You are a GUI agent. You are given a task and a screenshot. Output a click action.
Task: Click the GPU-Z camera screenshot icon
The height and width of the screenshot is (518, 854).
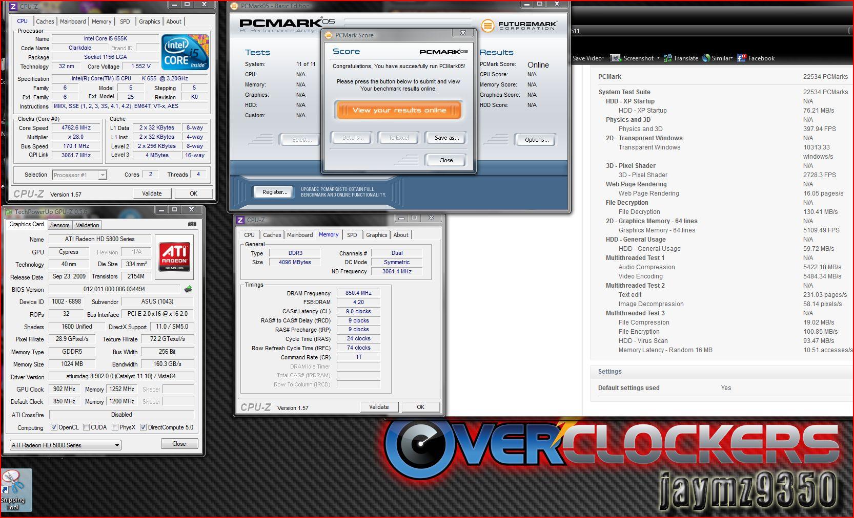192,224
